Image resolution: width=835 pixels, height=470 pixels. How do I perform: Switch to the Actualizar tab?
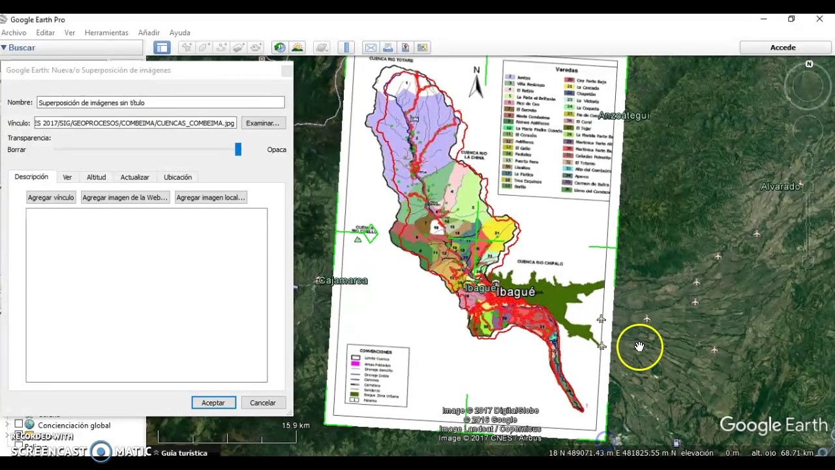click(x=135, y=177)
